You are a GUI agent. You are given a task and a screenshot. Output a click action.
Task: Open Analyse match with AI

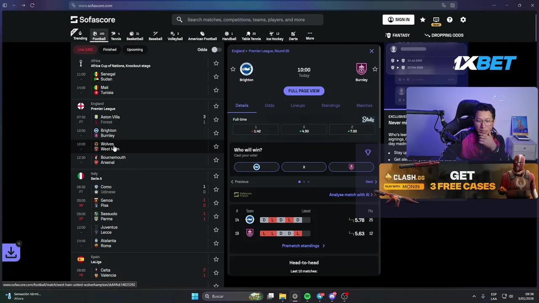point(351,195)
